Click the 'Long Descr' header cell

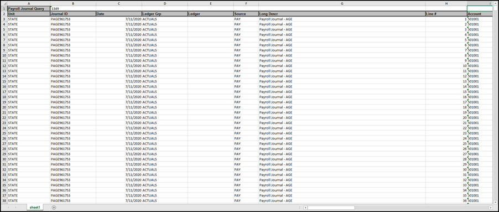tap(342, 14)
